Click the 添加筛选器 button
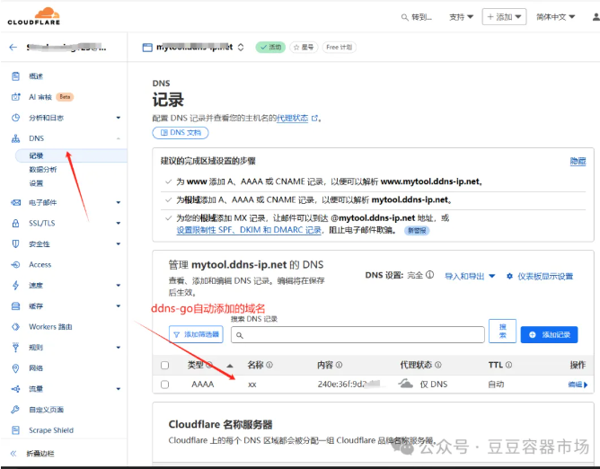This screenshot has width=600, height=469. click(x=197, y=334)
